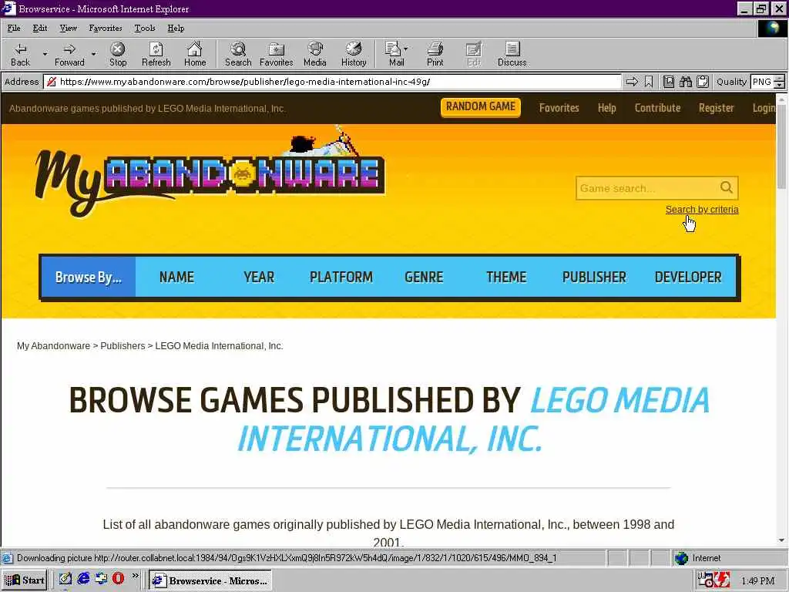
Task: Click the Internet Explorer quick launch icon
Action: 83,579
